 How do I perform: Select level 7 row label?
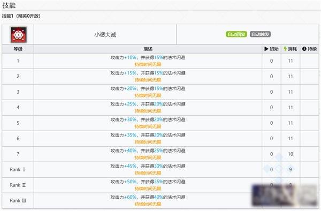coord(18,154)
